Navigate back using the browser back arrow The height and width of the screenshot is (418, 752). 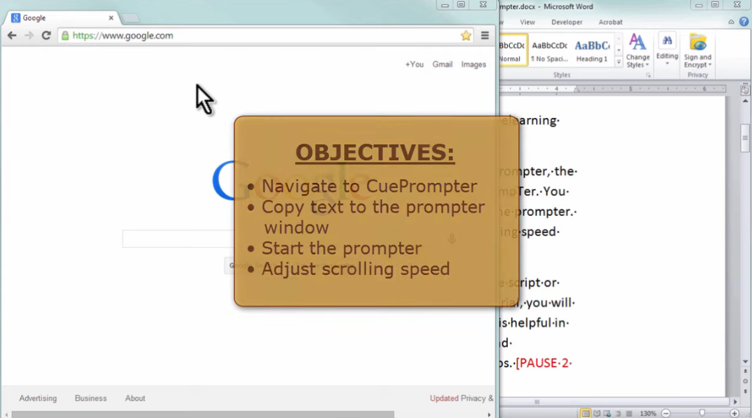click(x=11, y=35)
